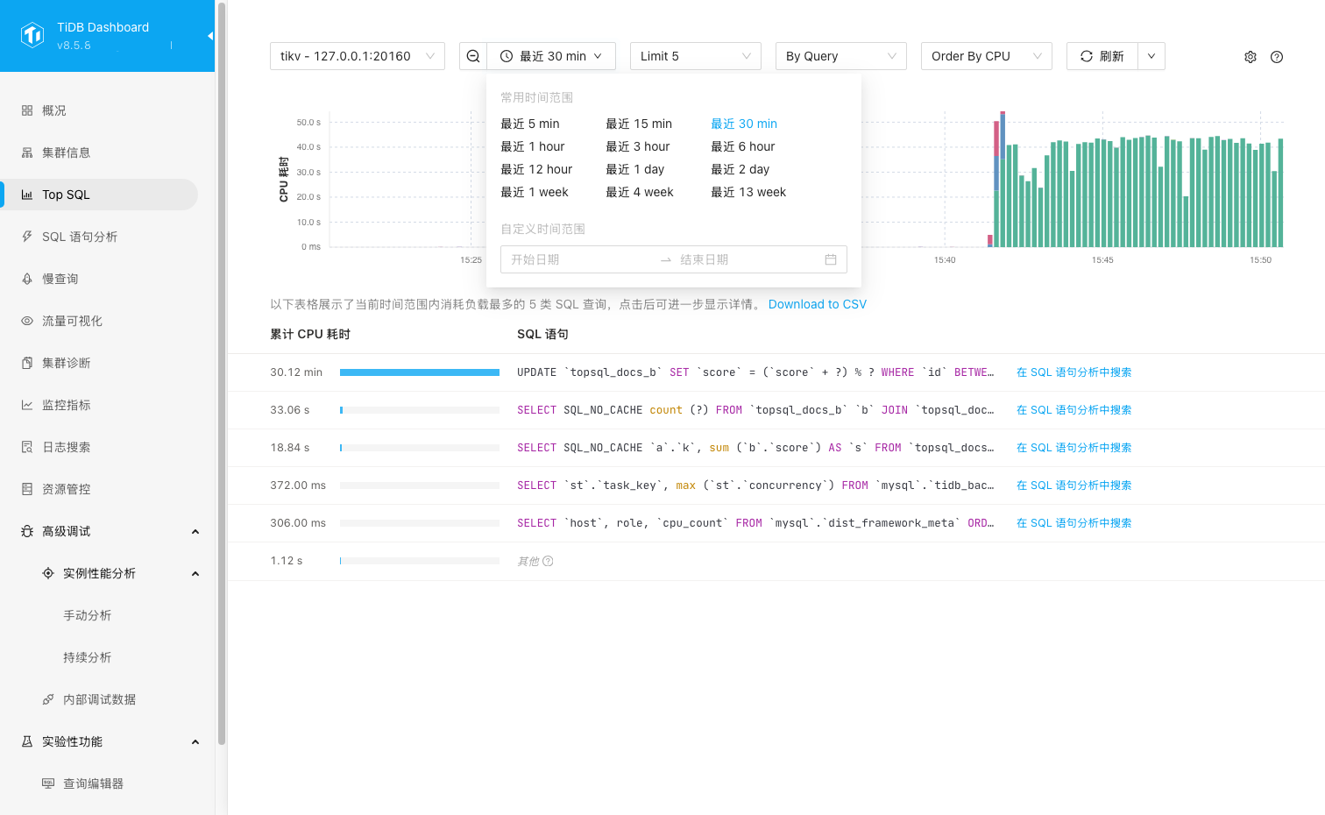Select 最近 5 min time range
The height and width of the screenshot is (815, 1325).
[x=529, y=124]
